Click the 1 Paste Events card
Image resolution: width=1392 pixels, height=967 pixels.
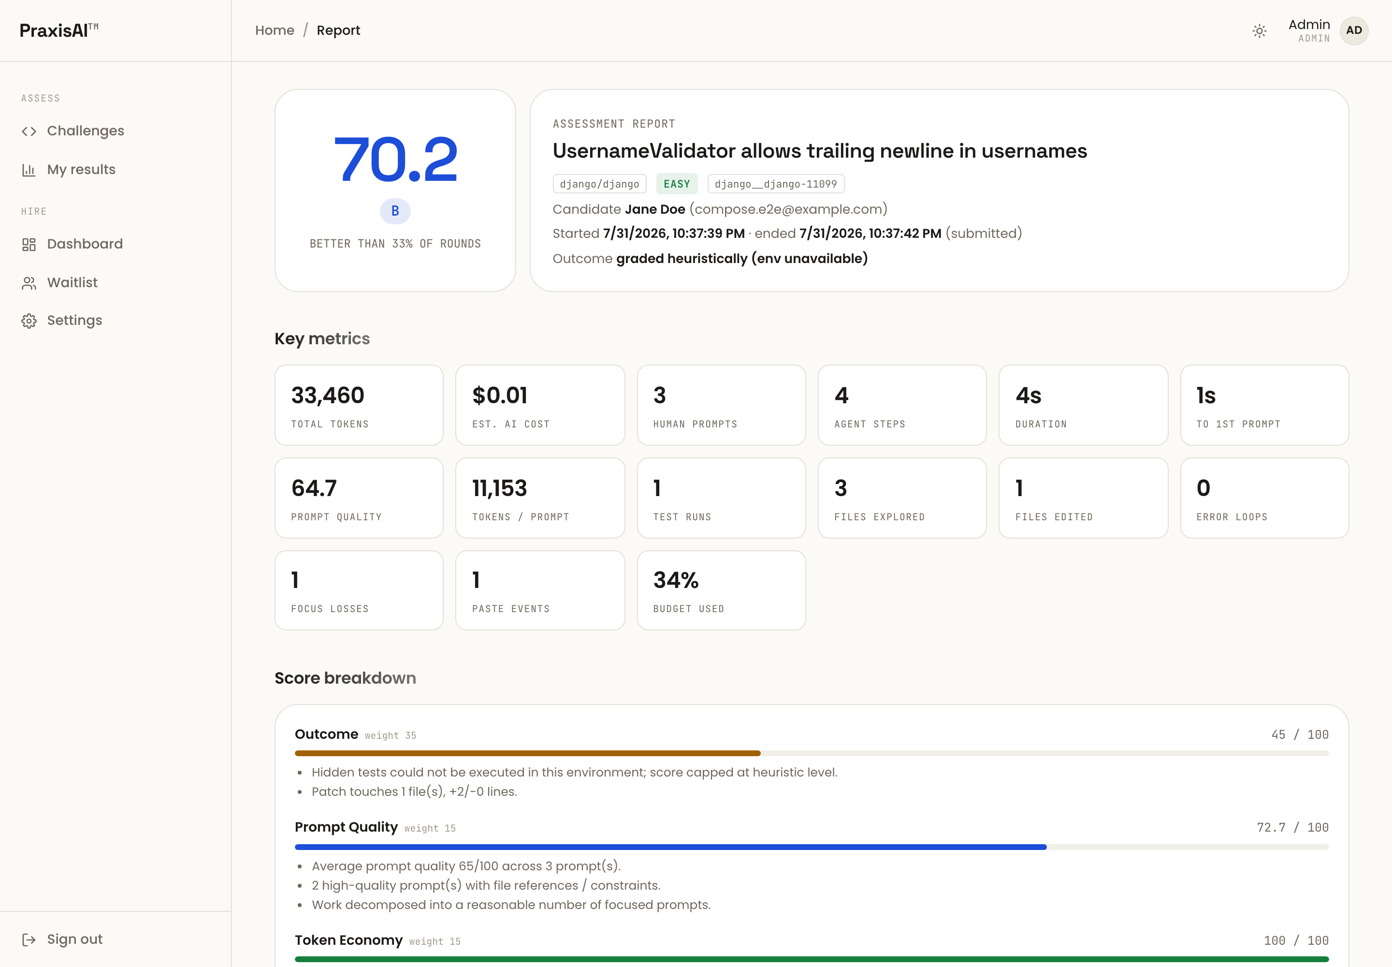540,590
